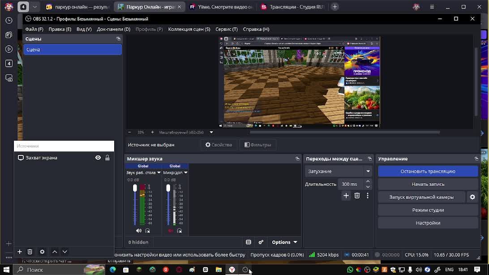Toggle monitoring headphones icon for Звук раб. стола
This screenshot has width=489, height=275.
pyautogui.click(x=147, y=231)
